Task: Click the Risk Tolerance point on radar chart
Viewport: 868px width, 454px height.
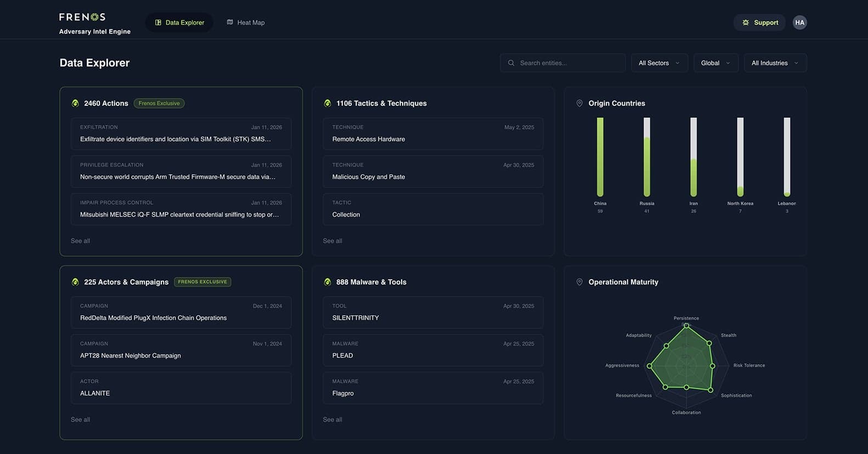Action: point(713,366)
